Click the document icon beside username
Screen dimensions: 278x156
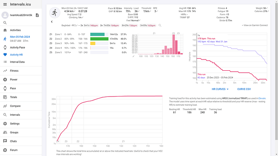37,15
